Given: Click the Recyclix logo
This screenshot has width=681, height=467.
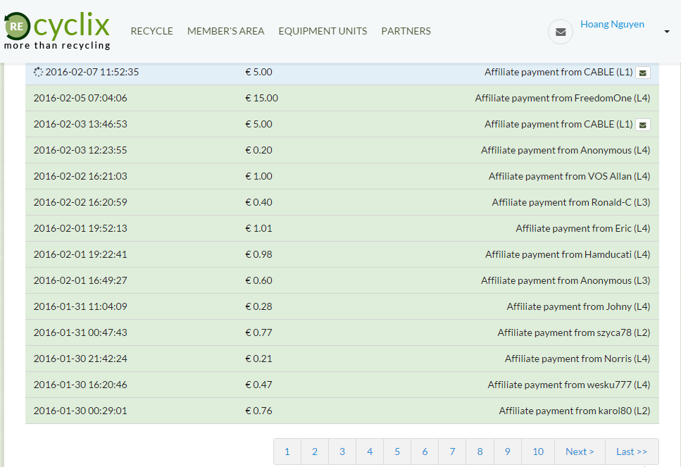Looking at the screenshot, I should click(57, 31).
